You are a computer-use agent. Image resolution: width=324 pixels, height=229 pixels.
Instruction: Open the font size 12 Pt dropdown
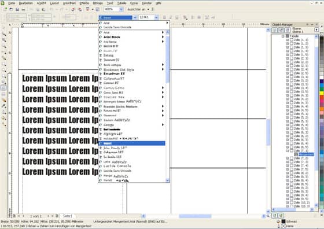click(x=156, y=17)
